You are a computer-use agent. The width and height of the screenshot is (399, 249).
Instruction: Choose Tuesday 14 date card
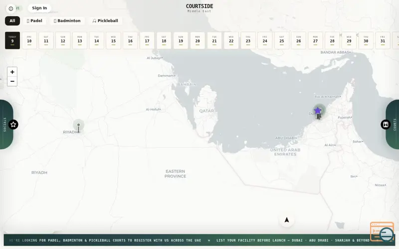point(96,40)
